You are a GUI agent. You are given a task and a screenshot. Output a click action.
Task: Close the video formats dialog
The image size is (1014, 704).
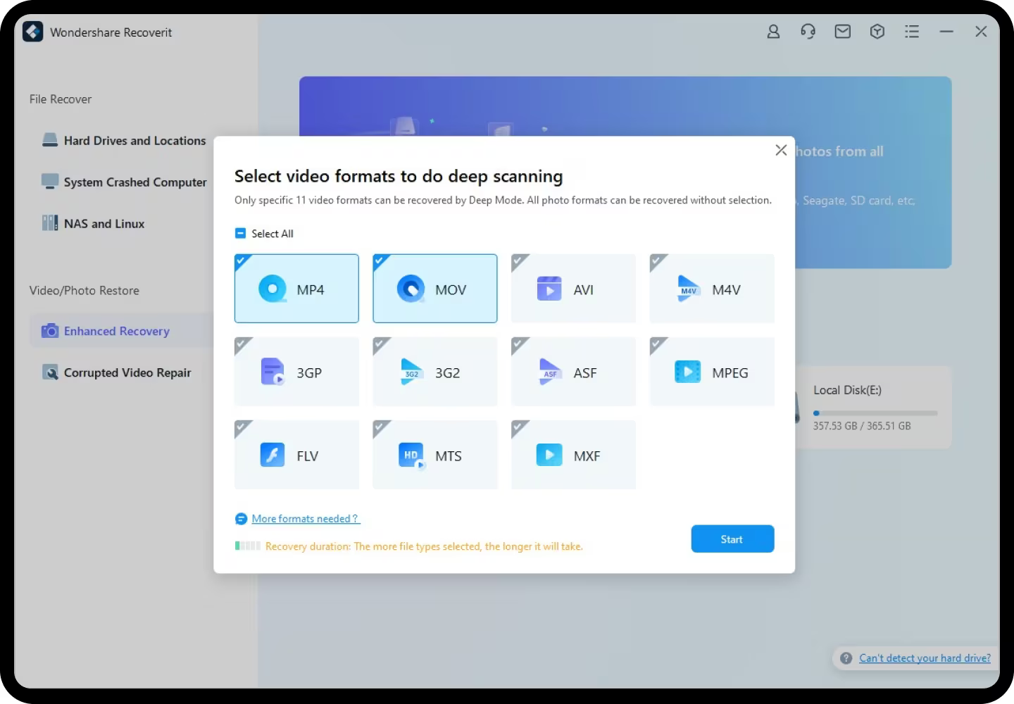[x=780, y=150]
